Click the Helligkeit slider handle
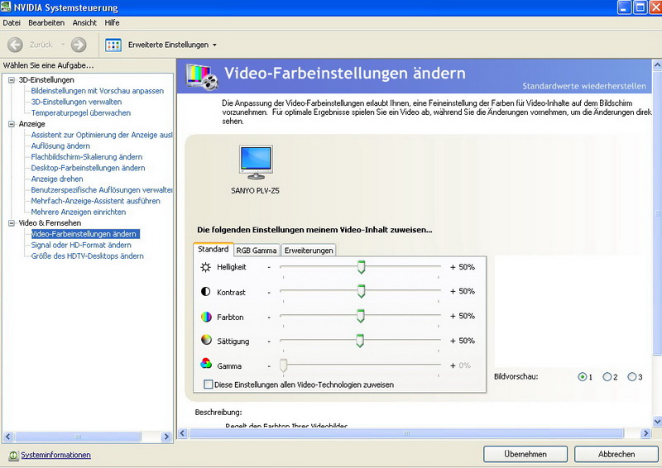The image size is (662, 468). [361, 267]
